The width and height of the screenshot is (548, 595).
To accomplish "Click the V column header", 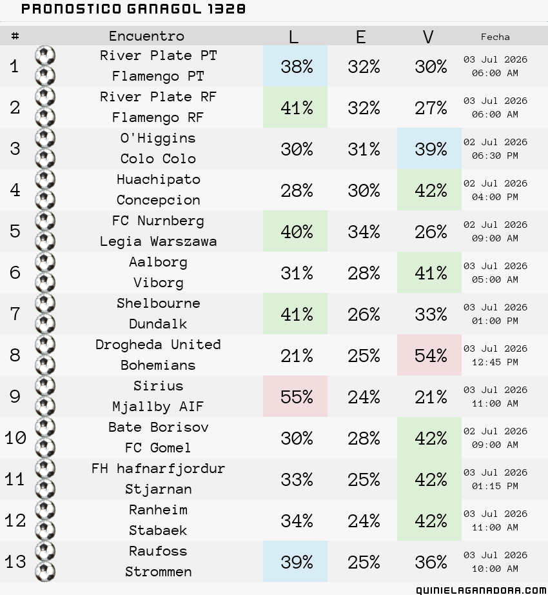I will (428, 37).
